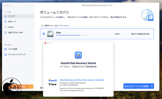Click the title bar camera icon
The image size is (162, 99).
point(83,5)
